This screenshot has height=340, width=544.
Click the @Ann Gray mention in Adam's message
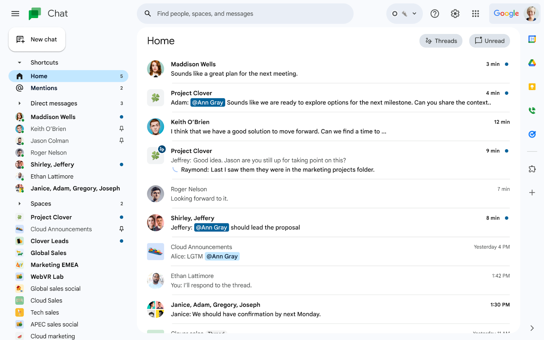pyautogui.click(x=207, y=102)
